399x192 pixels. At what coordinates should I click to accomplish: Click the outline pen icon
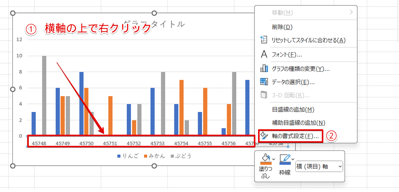[x=285, y=158]
